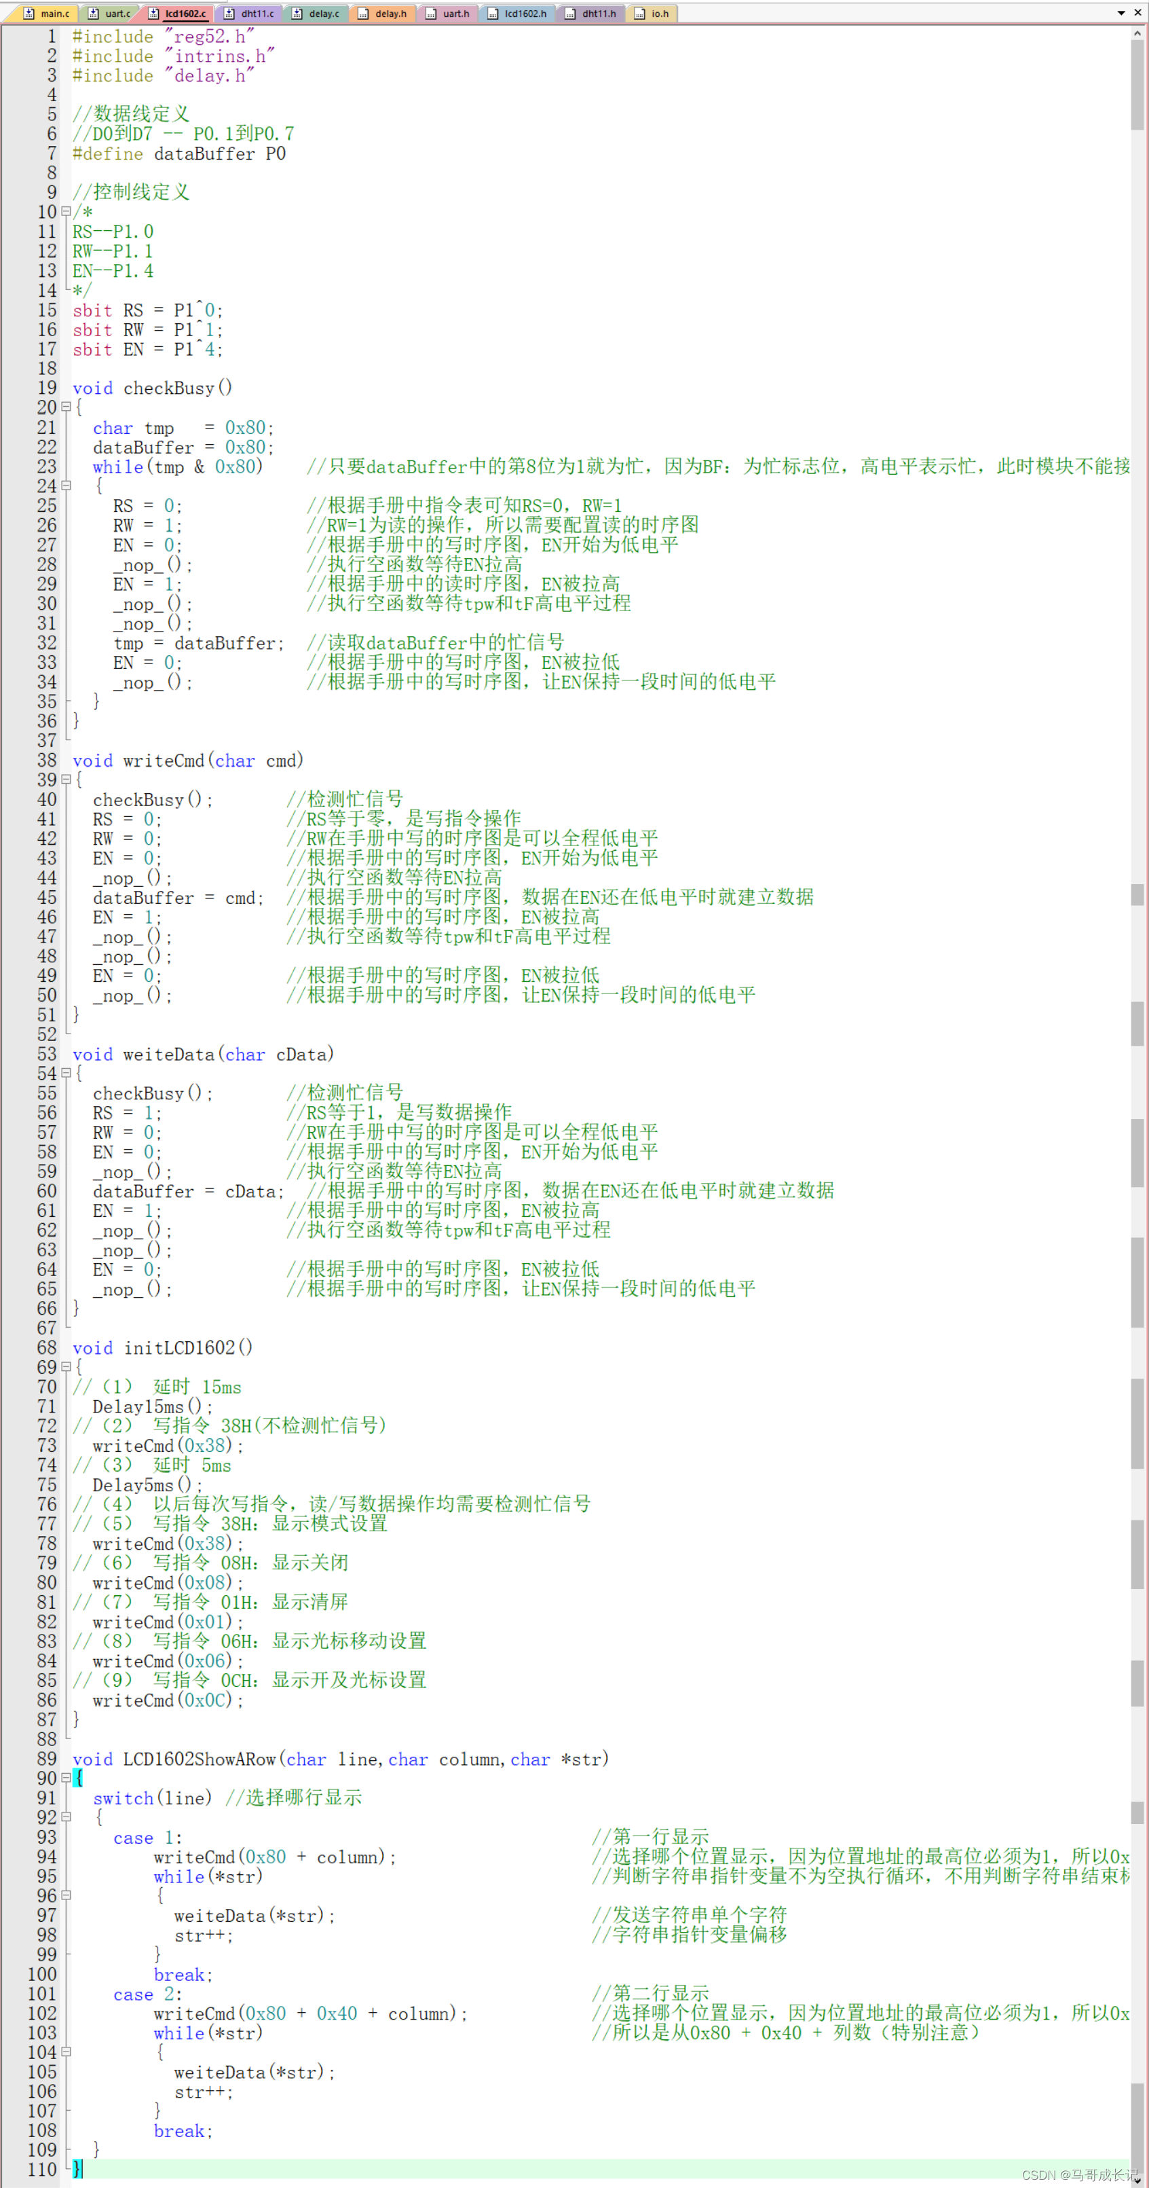The width and height of the screenshot is (1149, 2188).
Task: Collapse the while block at line 104
Action: point(67,2052)
